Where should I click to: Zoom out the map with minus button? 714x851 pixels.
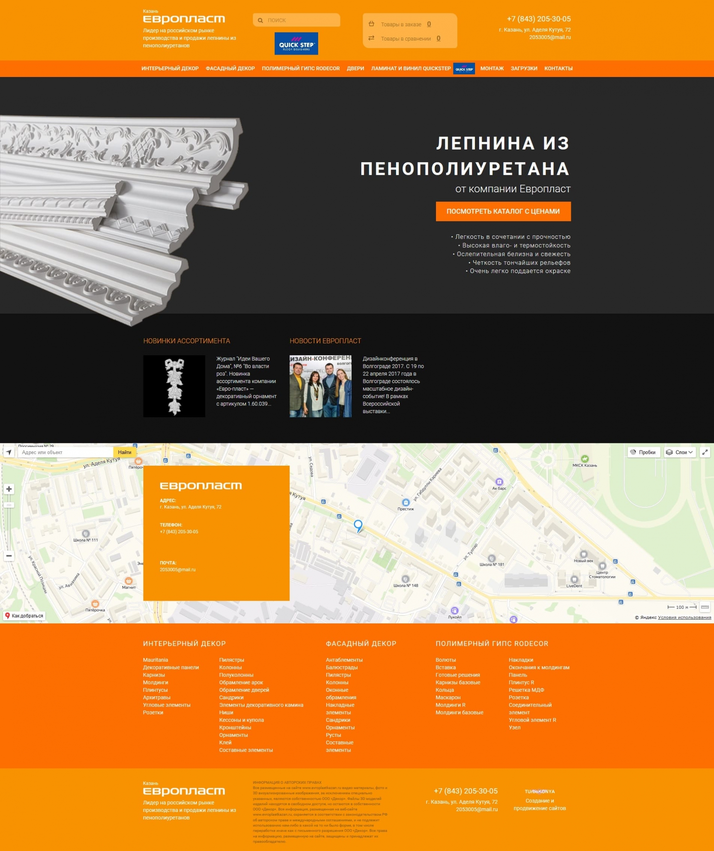tap(9, 556)
